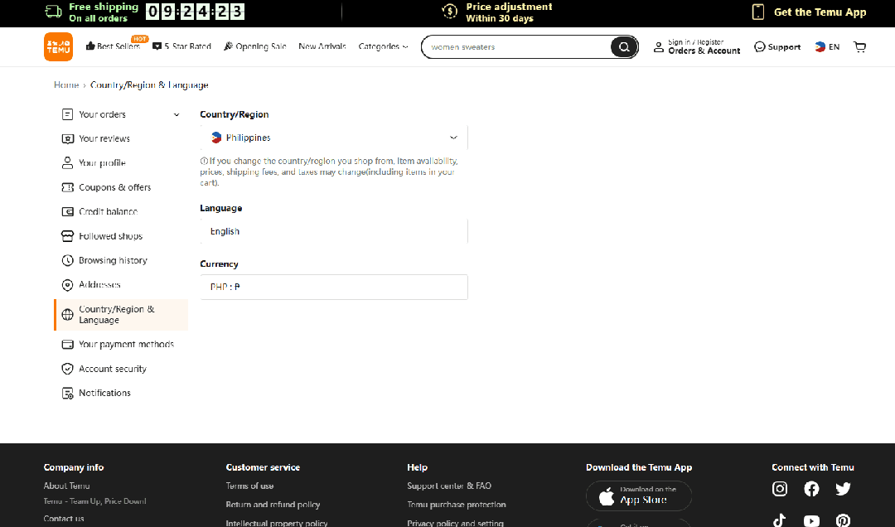Open Followed shops in sidebar

[x=121, y=236]
